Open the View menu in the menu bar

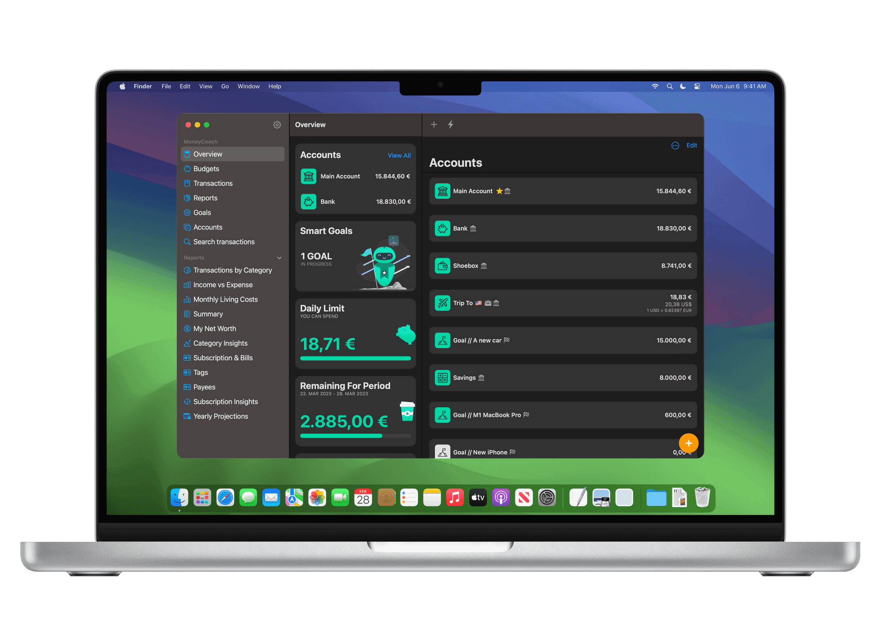click(x=205, y=86)
